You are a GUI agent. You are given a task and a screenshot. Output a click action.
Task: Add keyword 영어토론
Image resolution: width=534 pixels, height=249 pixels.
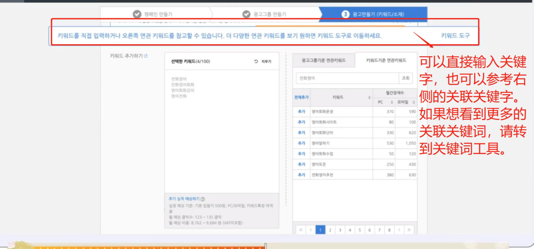[302, 164]
